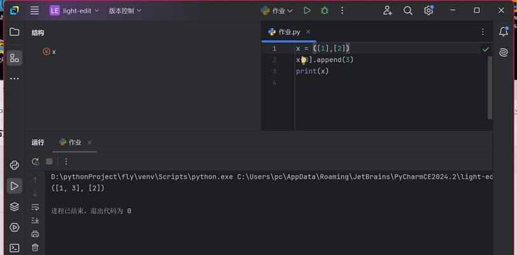
Task: Click line number 1 in the gutter
Action: point(274,49)
